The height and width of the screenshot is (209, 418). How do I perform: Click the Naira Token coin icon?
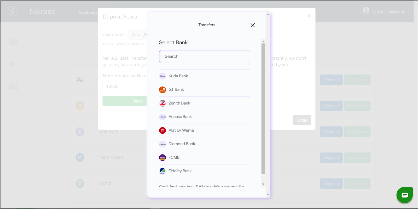tap(80, 157)
